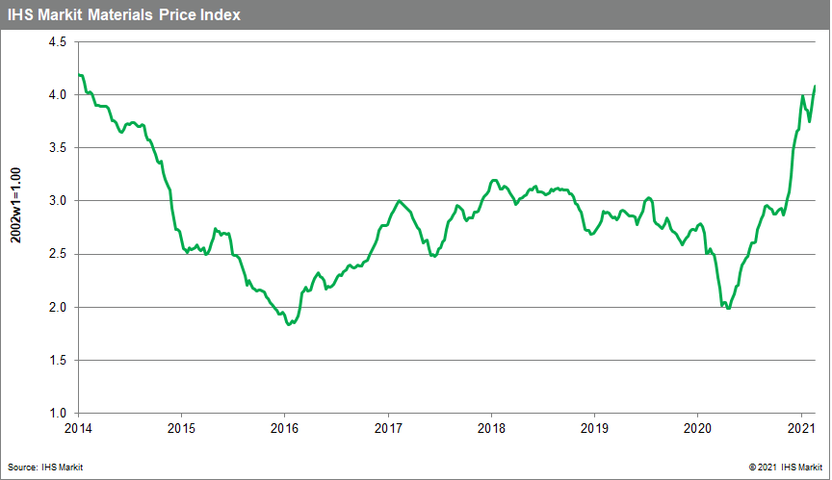832x480 pixels.
Task: Select the 2017 x-axis year label
Action: point(388,428)
